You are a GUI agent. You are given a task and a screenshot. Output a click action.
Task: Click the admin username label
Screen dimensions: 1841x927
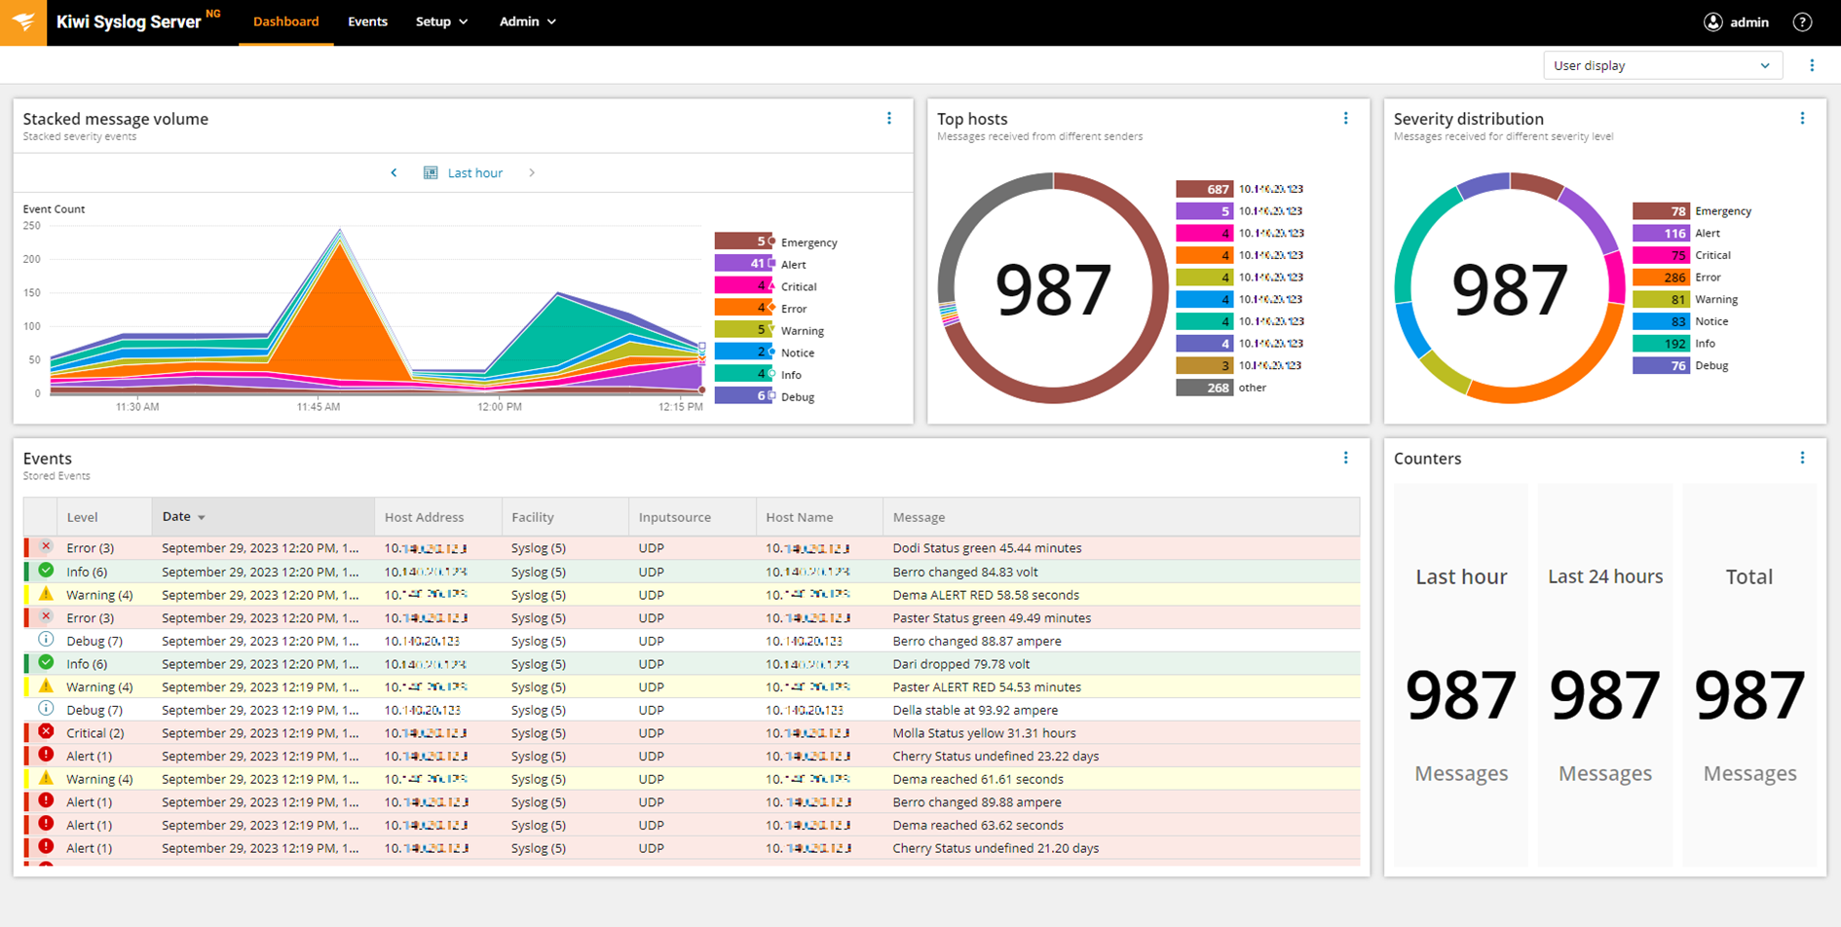click(x=1749, y=22)
